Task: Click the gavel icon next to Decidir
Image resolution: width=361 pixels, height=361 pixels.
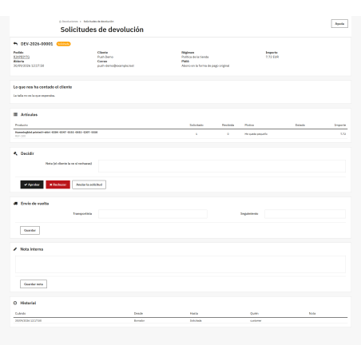Action: click(x=15, y=153)
